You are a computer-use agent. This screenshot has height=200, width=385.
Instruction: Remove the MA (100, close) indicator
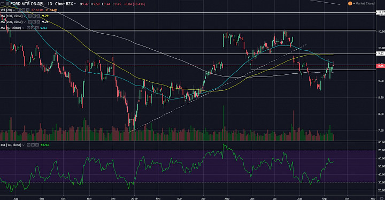[38, 16]
